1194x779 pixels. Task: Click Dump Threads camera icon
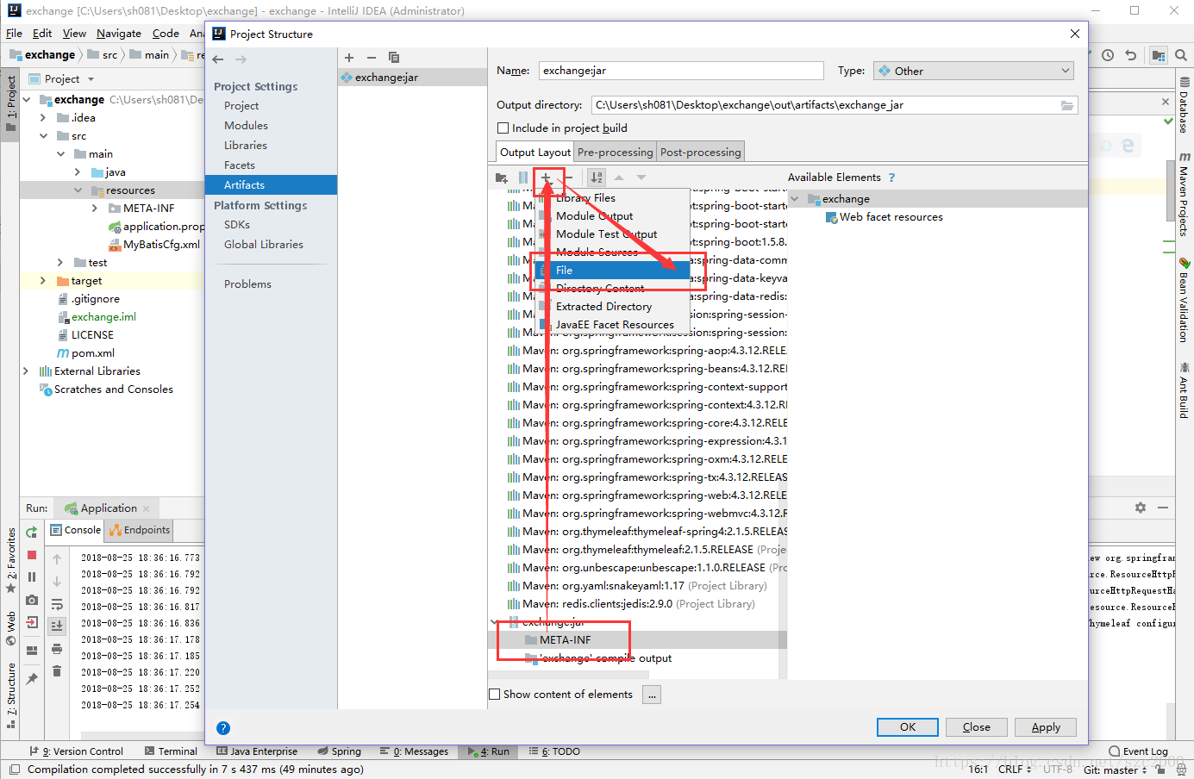click(x=32, y=600)
